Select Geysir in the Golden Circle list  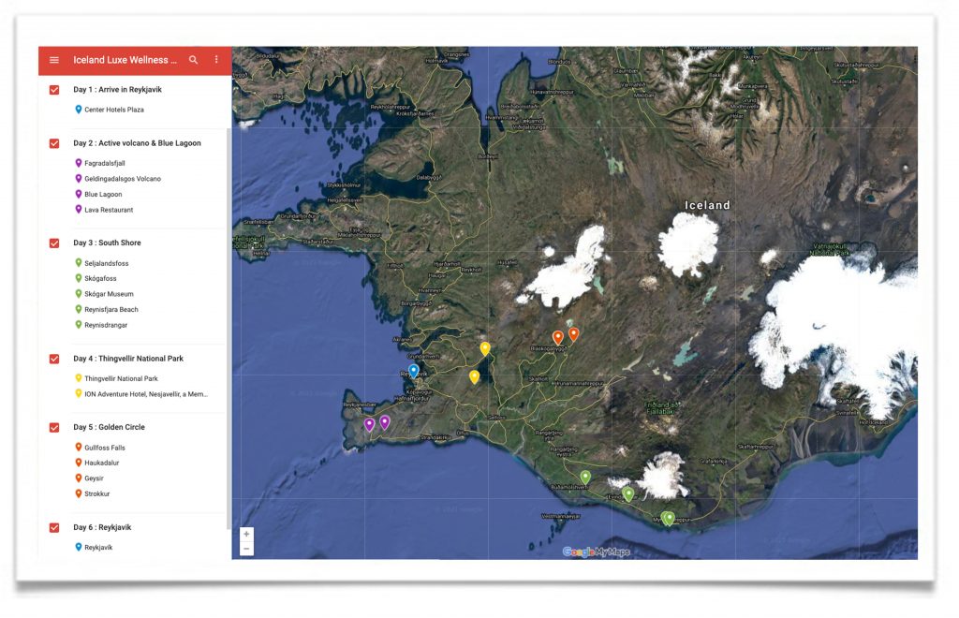[95, 478]
